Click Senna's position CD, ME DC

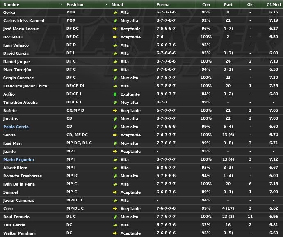[x=77, y=135]
